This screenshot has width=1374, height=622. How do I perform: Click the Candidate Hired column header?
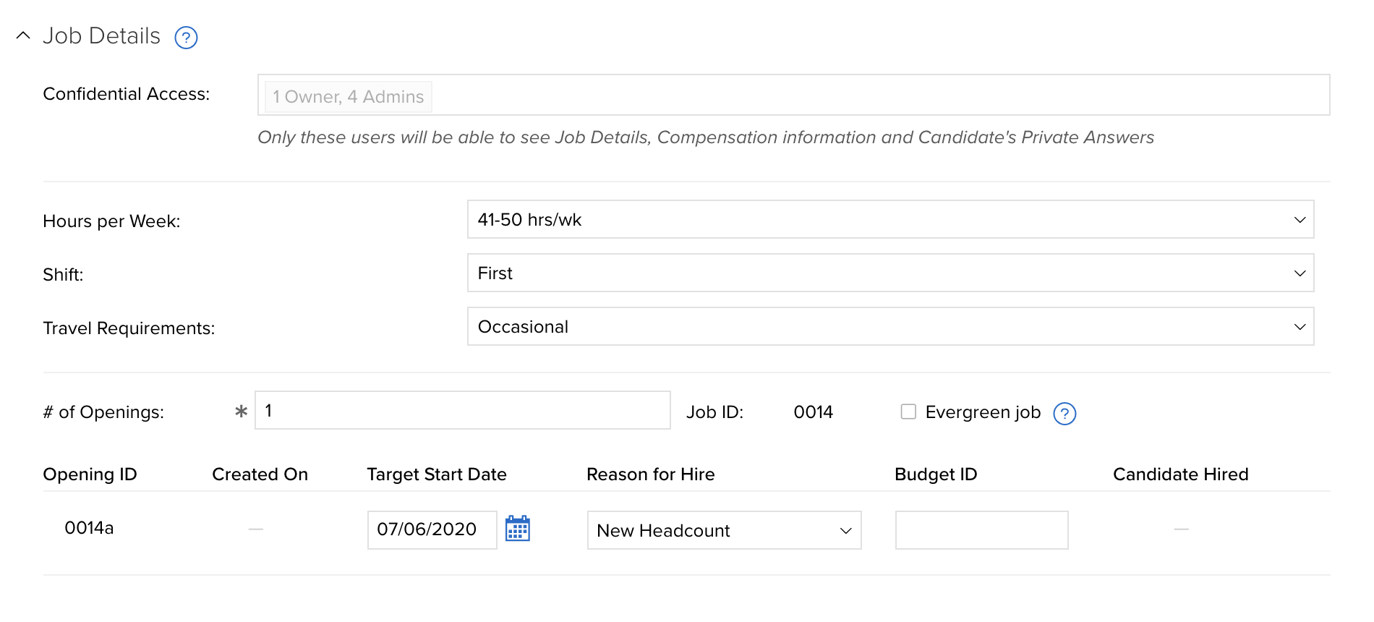[x=1181, y=474]
